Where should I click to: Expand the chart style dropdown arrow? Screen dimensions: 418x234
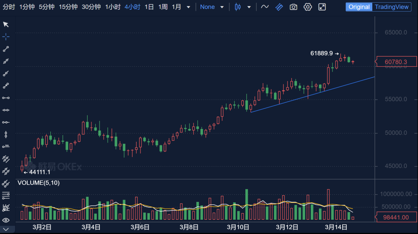pos(249,7)
